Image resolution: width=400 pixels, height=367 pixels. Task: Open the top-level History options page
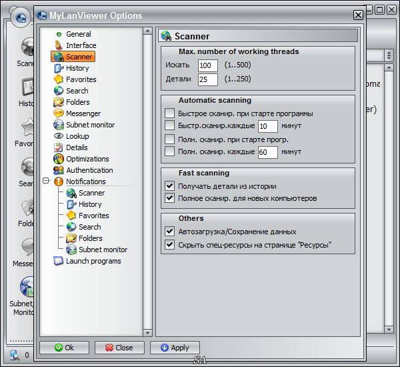(x=77, y=68)
